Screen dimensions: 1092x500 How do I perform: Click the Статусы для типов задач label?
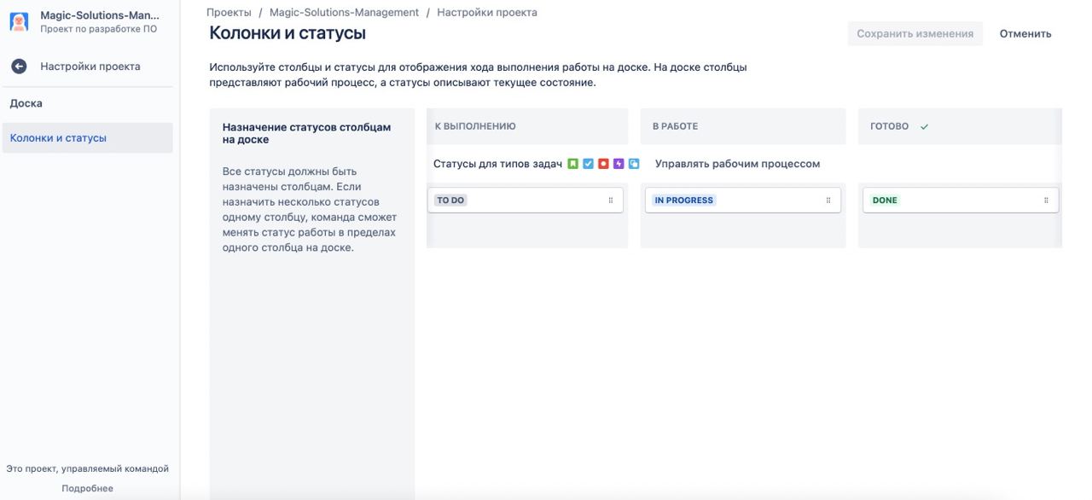coord(497,164)
